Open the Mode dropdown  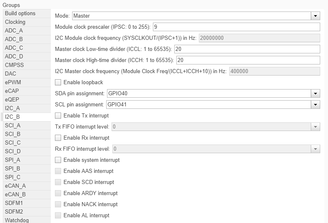(315, 16)
